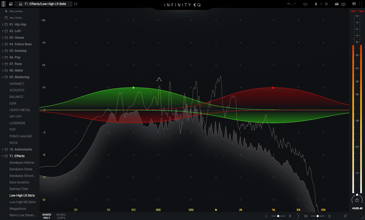The image size is (365, 220).
Task: Click the Instruments folder icon
Action: [x=6, y=149]
